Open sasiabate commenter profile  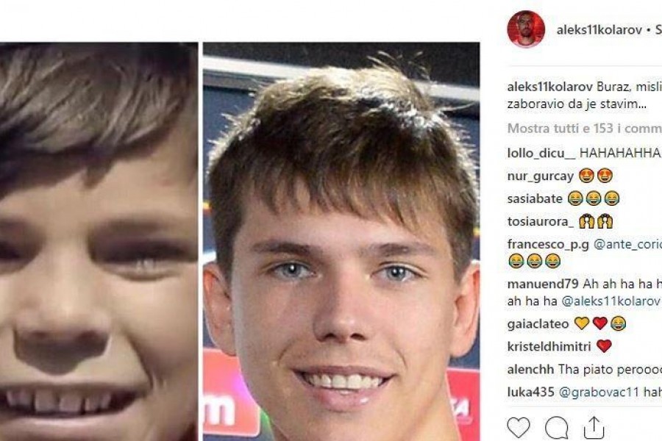[535, 198]
